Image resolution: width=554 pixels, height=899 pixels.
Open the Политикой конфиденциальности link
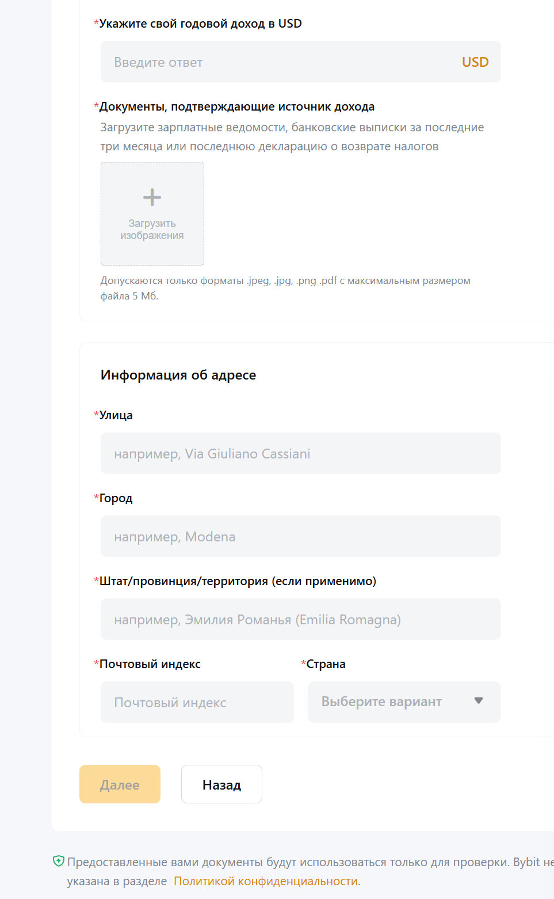[x=266, y=881]
